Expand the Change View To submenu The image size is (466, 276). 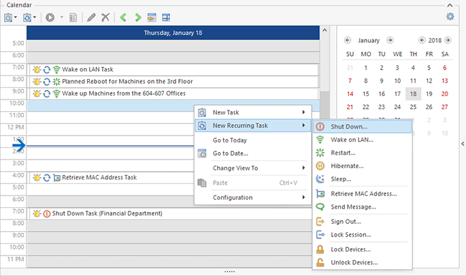(252, 168)
